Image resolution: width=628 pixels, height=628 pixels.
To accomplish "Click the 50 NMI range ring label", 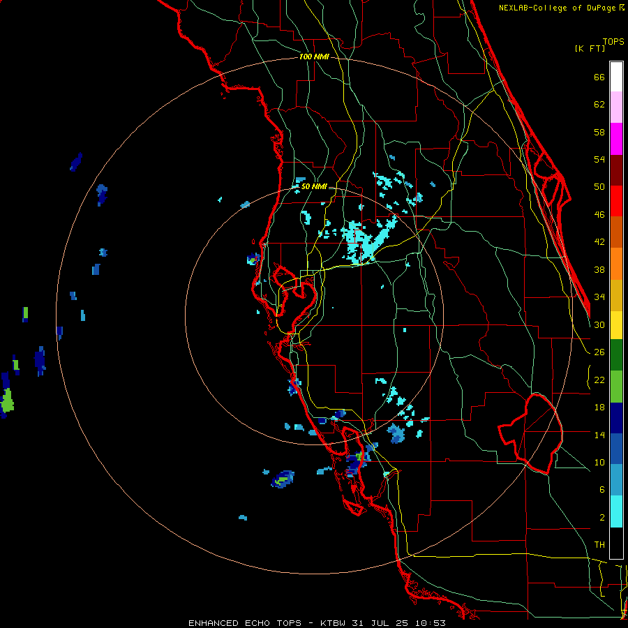I will (314, 186).
